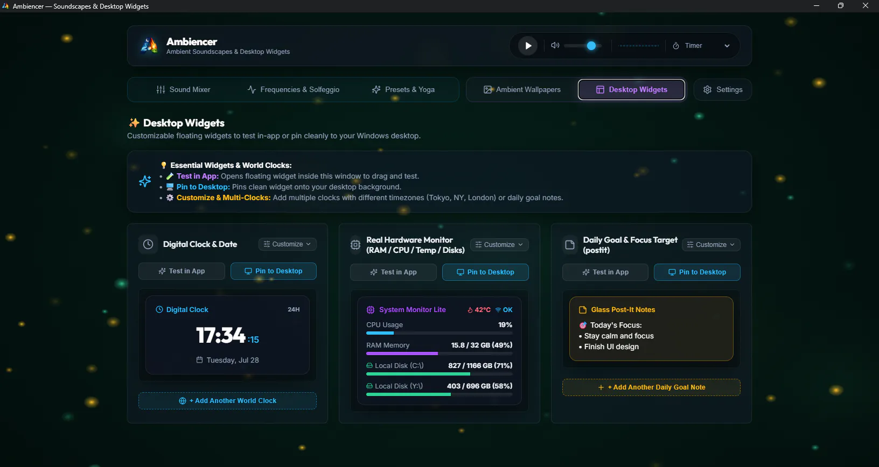Viewport: 879px width, 467px height.
Task: Click the 17:34 time display
Action: pos(221,336)
